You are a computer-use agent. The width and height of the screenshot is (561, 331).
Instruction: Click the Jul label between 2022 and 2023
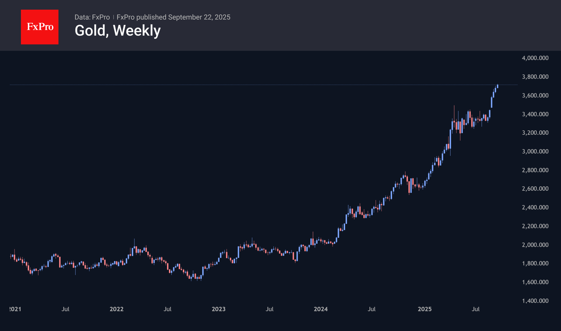167,309
